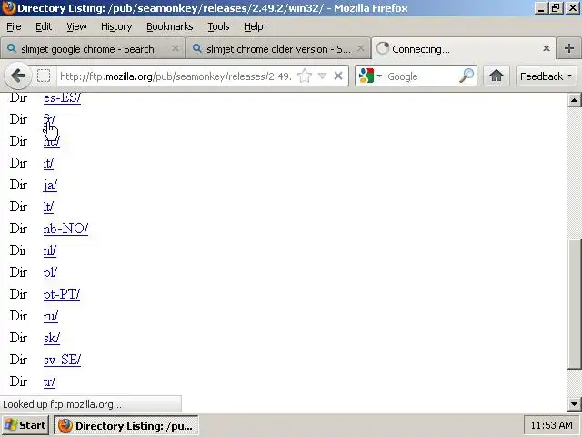The width and height of the screenshot is (582, 437).
Task: Select the Connecting... tab
Action: (463, 48)
